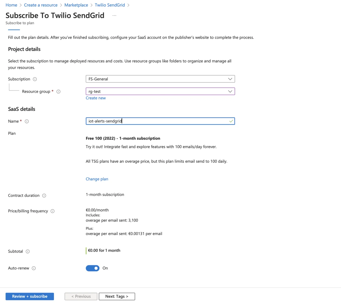Go to Home in the breadcrumb
Image resolution: width=341 pixels, height=303 pixels.
pyautogui.click(x=11, y=5)
